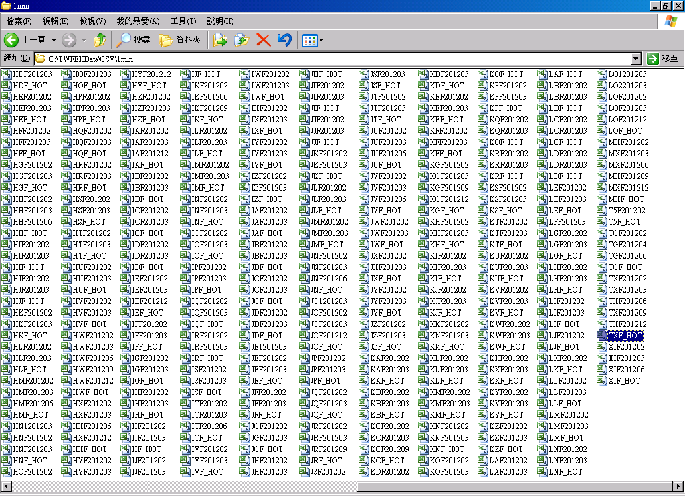Screen dimensions: 685x496
Task: Select the KOF_HOT file icon
Action: [x=483, y=74]
